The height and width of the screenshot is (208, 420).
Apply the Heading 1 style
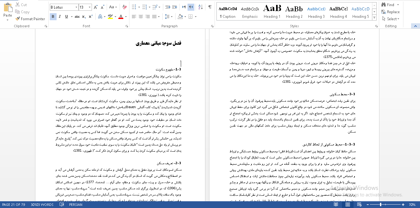pyautogui.click(x=272, y=12)
